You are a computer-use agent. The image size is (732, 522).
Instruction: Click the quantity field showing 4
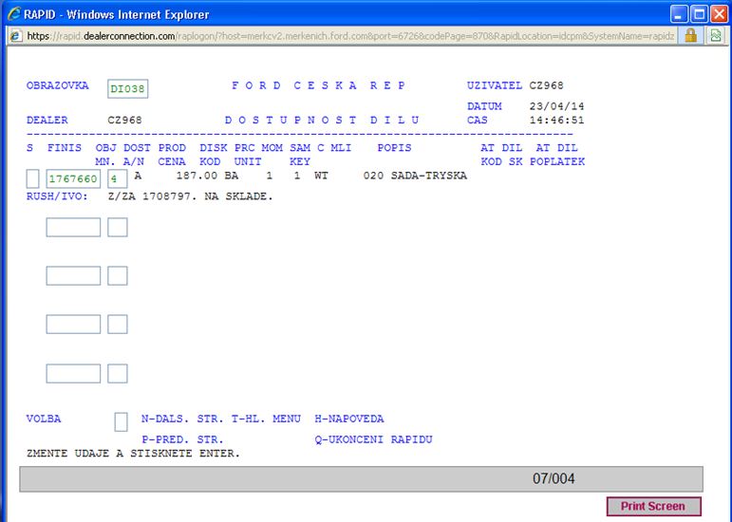point(117,178)
